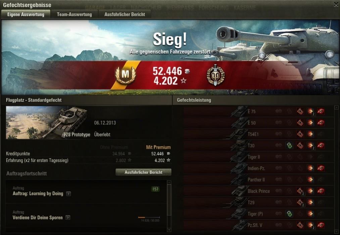
Task: Click the destroyed-tank icon on Pz.Sfl. V row
Action: [321, 225]
